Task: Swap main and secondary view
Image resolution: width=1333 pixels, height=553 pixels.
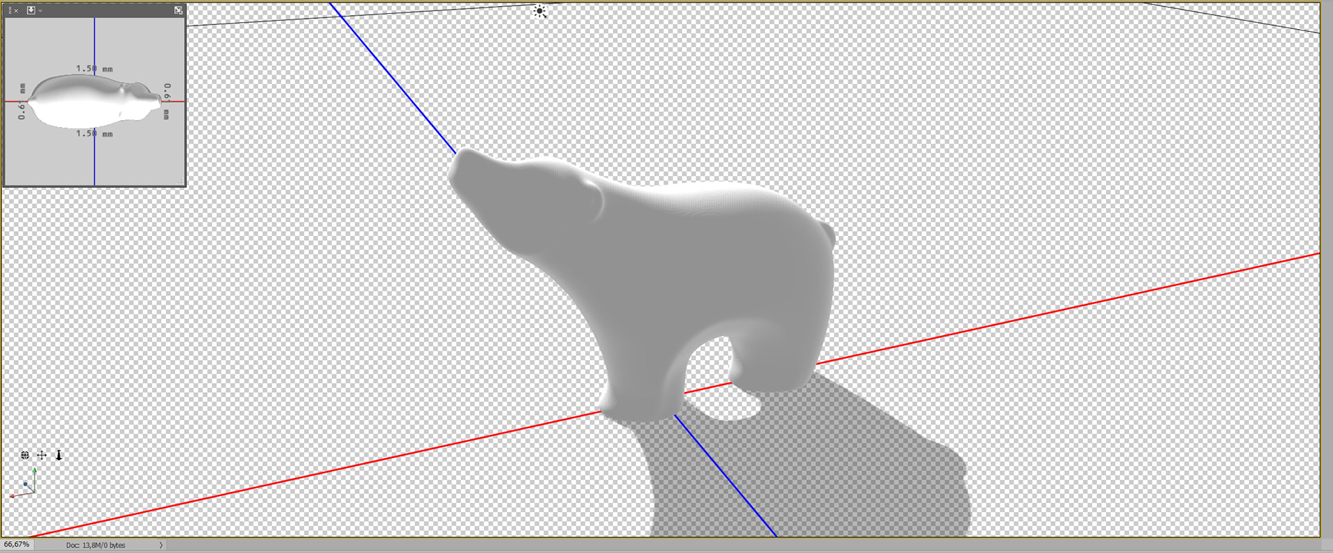Action: click(x=178, y=10)
